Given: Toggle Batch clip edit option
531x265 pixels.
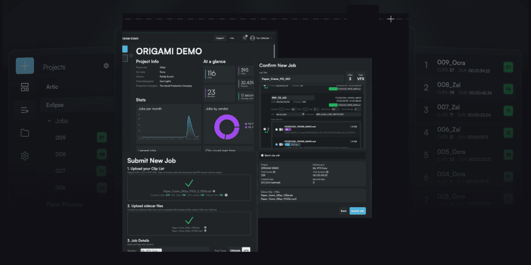Looking at the screenshot, I should tap(262, 155).
